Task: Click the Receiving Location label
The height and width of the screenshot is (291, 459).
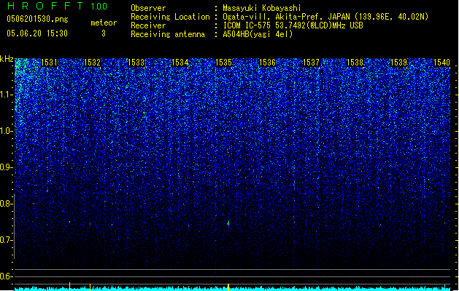Action: [170, 17]
